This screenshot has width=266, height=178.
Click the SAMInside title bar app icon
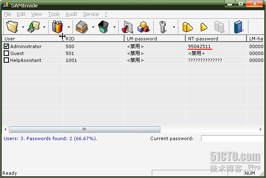click(6, 5)
